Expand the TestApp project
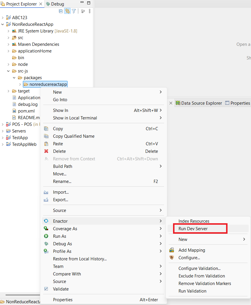 3,138
